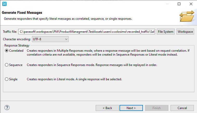Click into the Traffic file path field
The image size is (197, 113).
pyautogui.click(x=87, y=32)
